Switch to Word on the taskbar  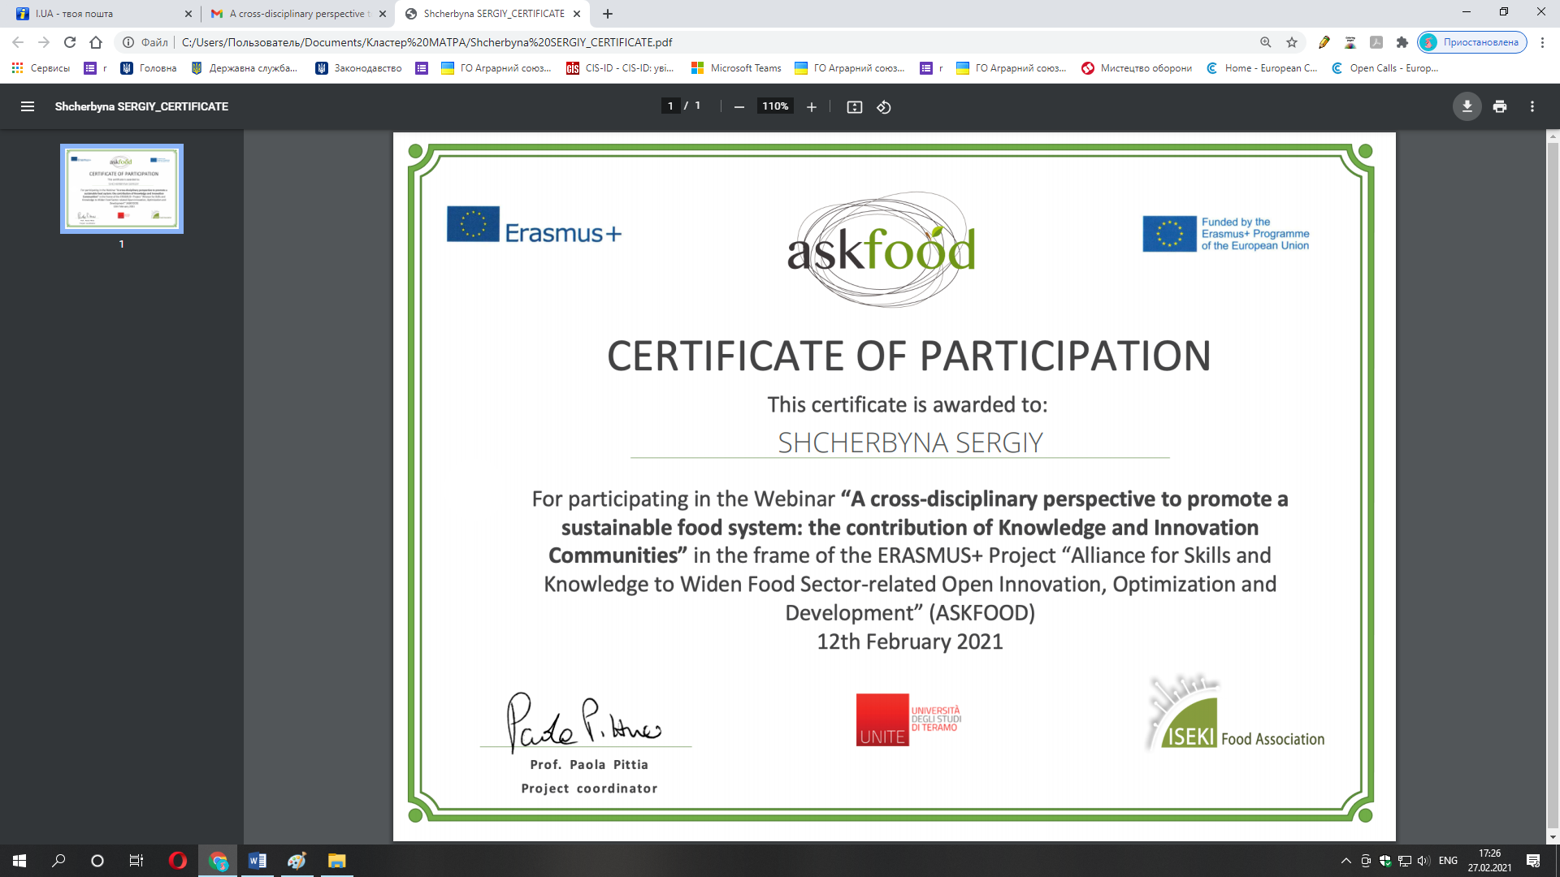click(258, 861)
